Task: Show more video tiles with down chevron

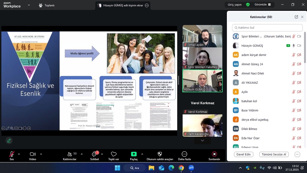Action: [202, 140]
